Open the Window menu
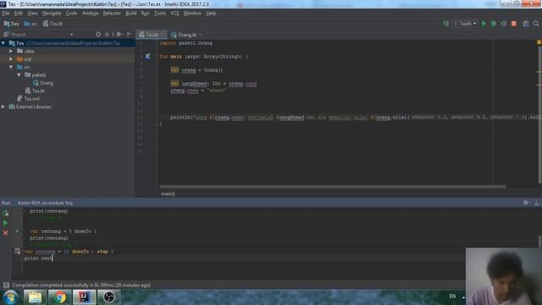The height and width of the screenshot is (305, 542). 192,14
